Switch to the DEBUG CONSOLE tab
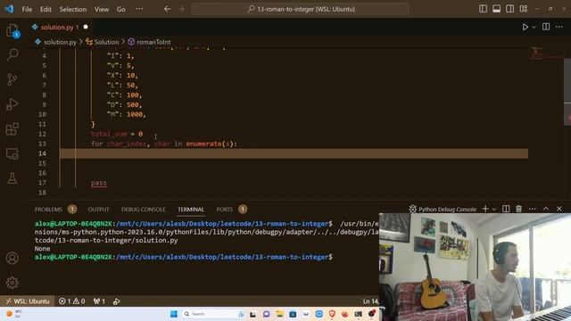 (x=143, y=210)
